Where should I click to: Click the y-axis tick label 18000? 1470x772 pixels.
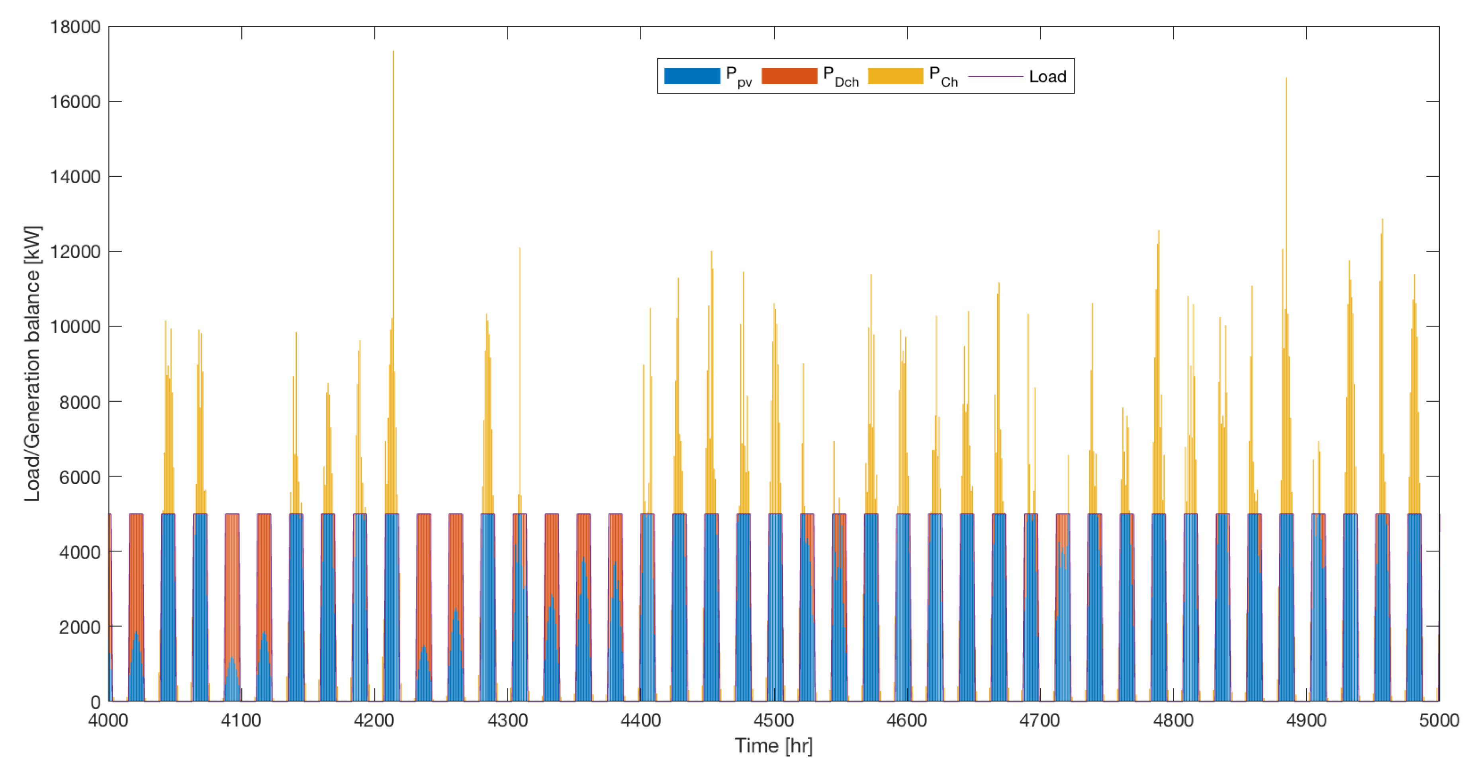tap(75, 27)
